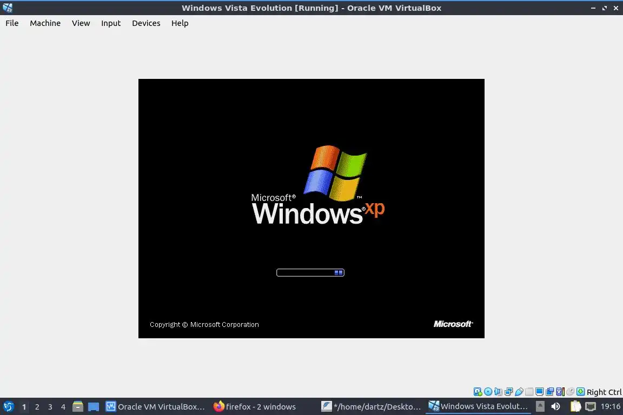
Task: Open the file manager drawer icon in panel
Action: click(78, 406)
